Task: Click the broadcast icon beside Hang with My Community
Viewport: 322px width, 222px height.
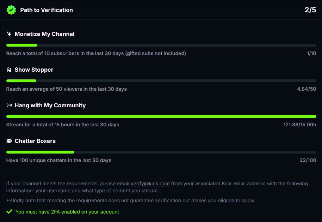Action: pos(9,106)
